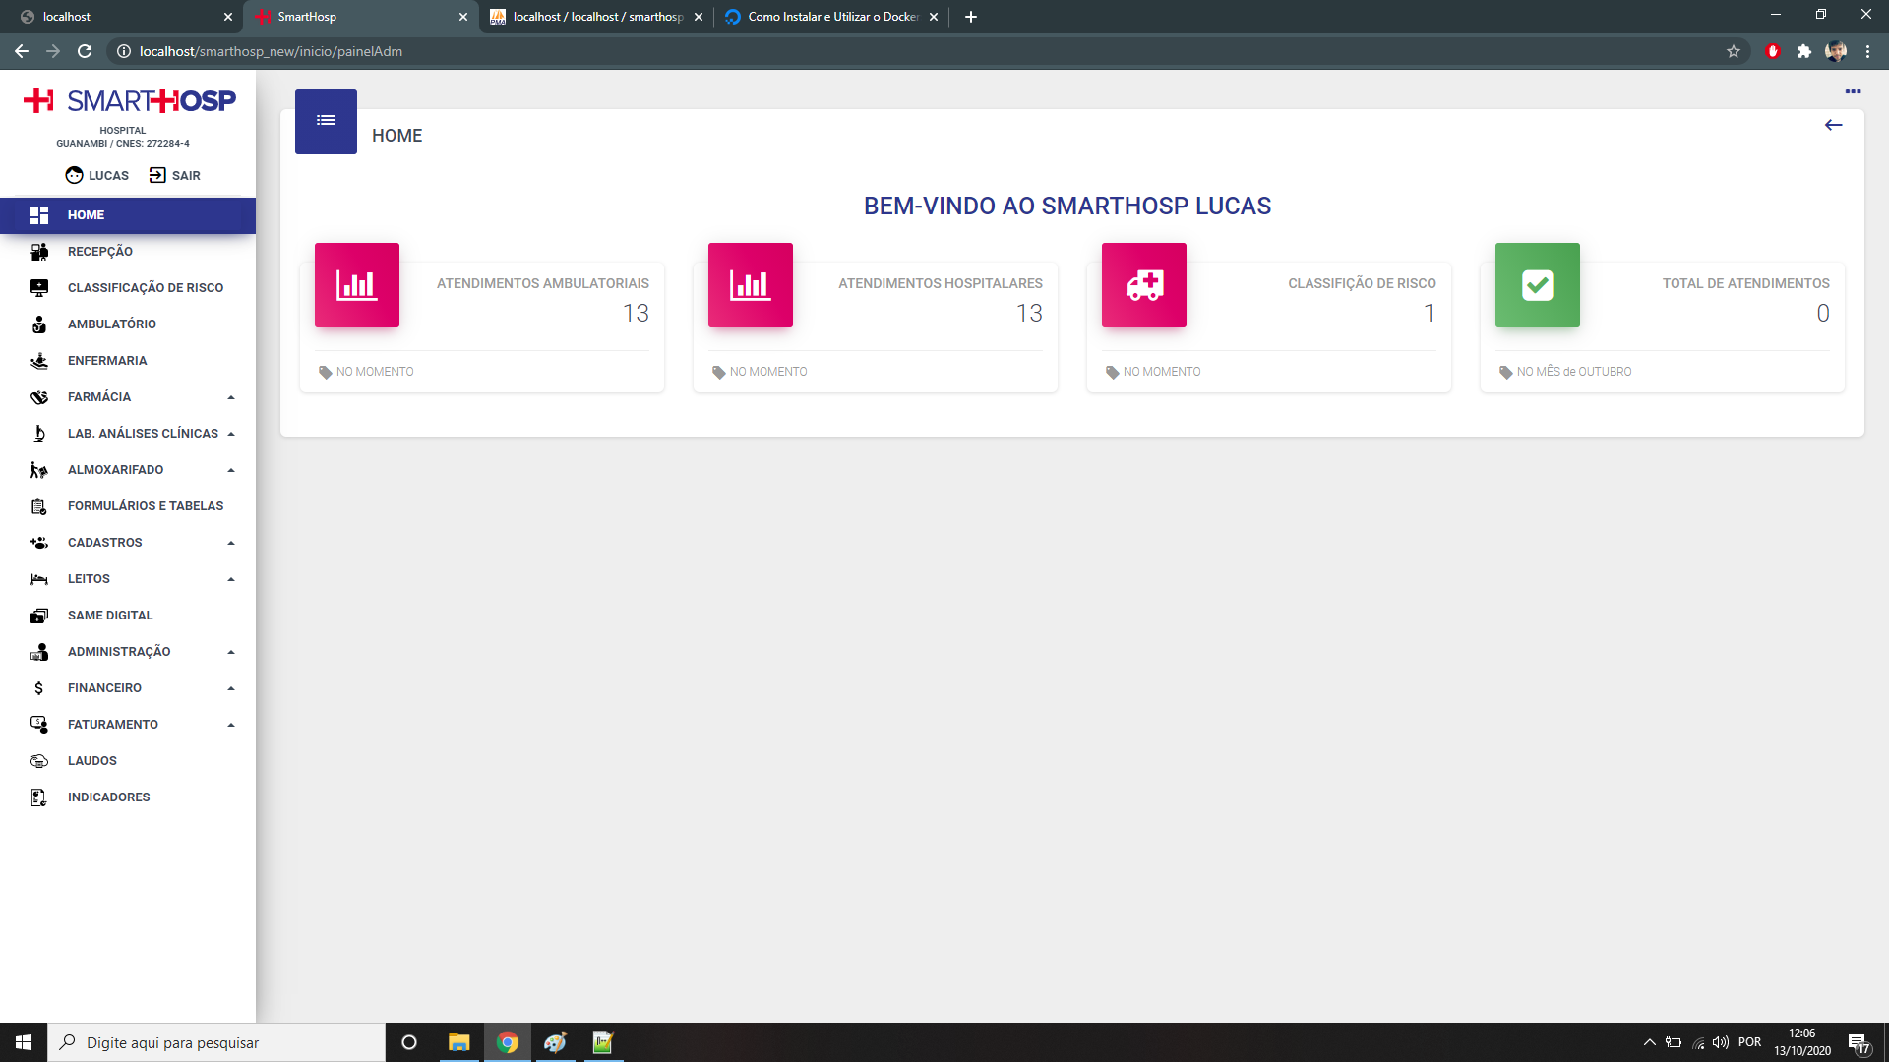
Task: Click the green checkmark on Total de Atendimentos
Action: pos(1538,285)
